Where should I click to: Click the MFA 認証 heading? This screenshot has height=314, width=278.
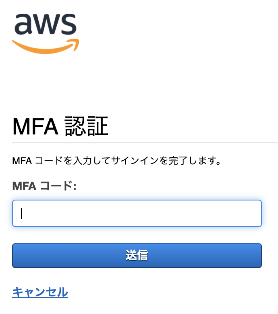tap(60, 127)
